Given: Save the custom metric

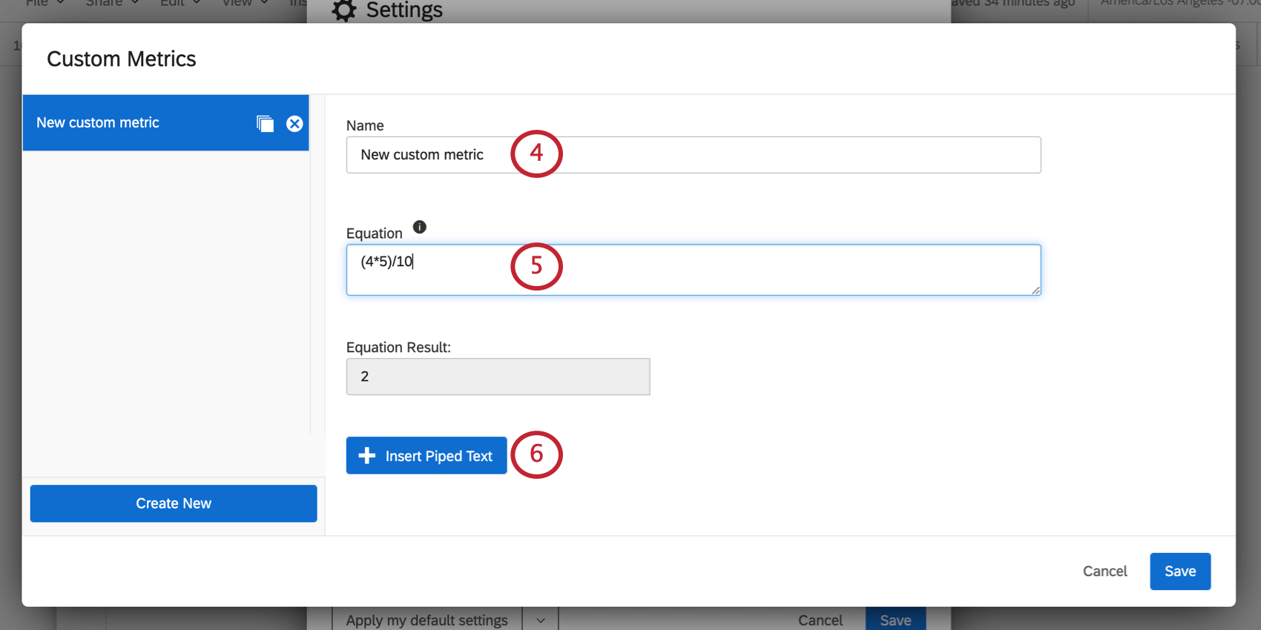Looking at the screenshot, I should pyautogui.click(x=1179, y=571).
